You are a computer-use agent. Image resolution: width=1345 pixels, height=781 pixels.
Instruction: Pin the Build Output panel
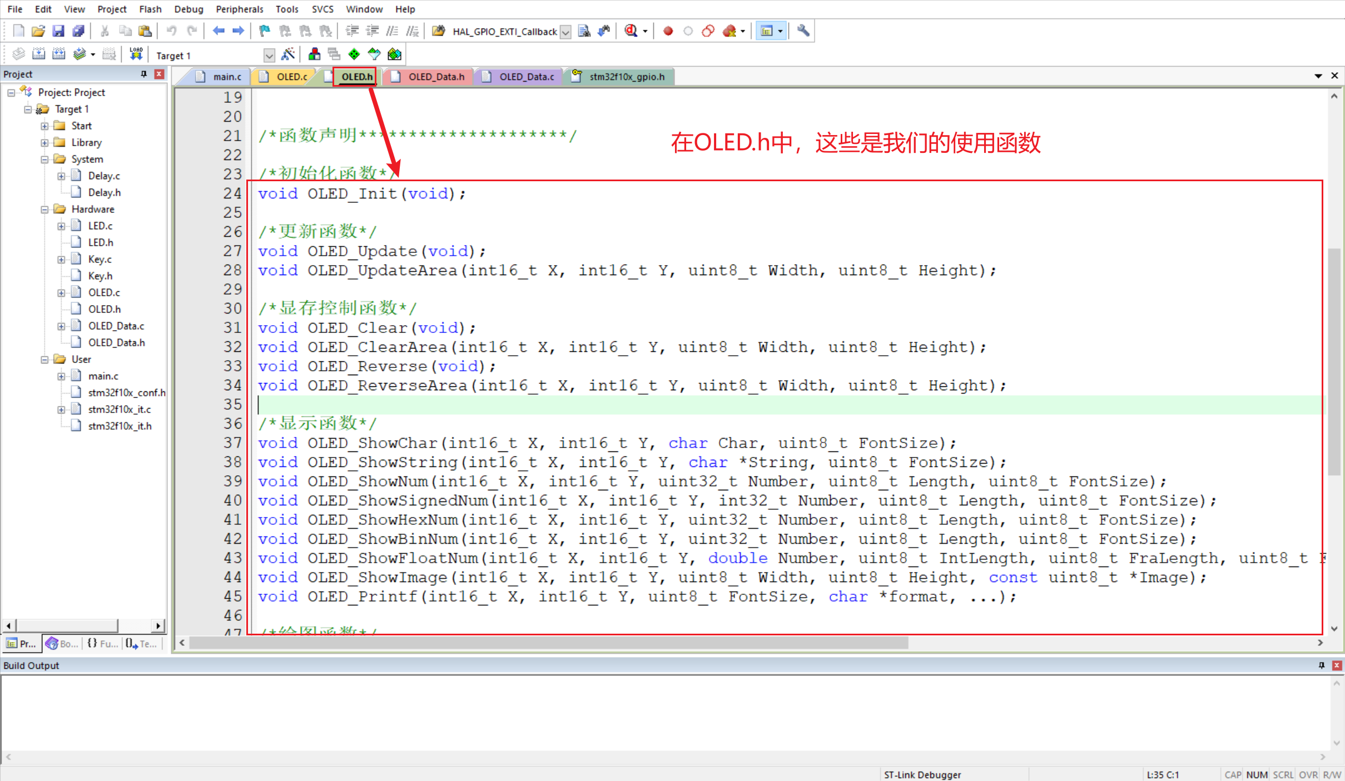click(x=1321, y=665)
